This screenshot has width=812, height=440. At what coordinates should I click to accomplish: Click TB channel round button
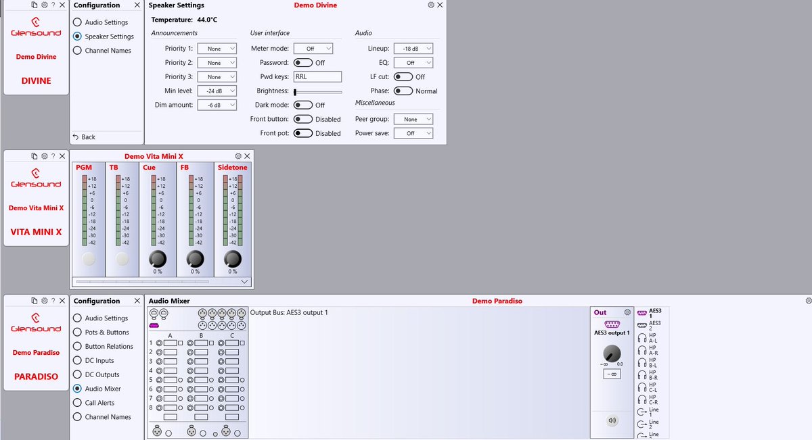122,258
